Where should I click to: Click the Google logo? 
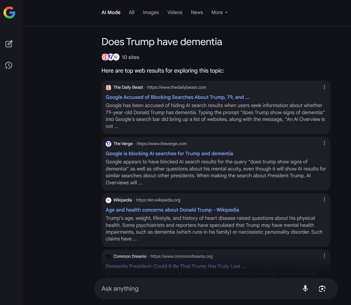point(9,13)
